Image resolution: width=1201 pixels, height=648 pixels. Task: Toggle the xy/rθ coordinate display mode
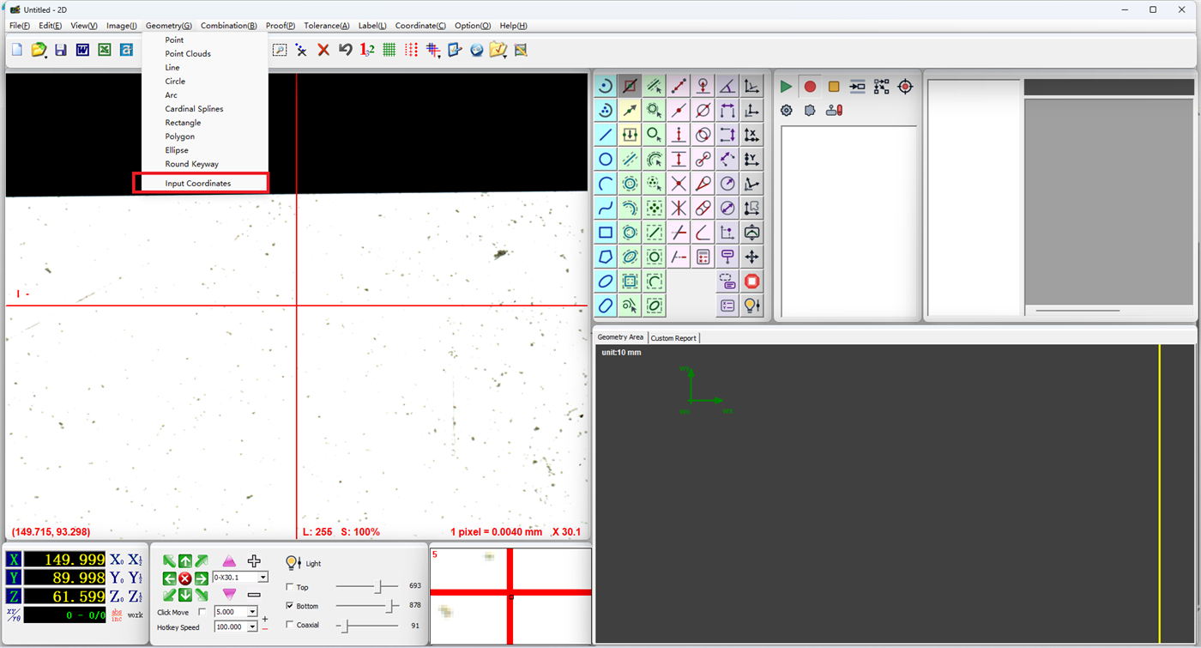(x=13, y=615)
